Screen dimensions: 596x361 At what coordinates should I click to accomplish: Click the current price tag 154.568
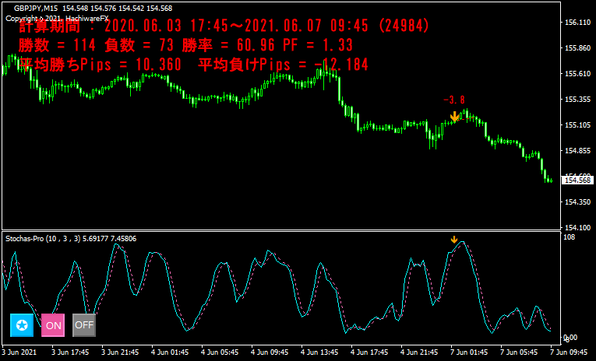click(x=577, y=180)
